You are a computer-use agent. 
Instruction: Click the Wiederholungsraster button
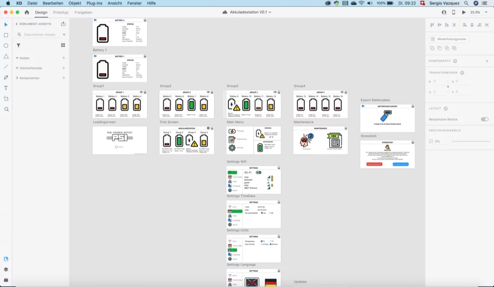(x=448, y=39)
